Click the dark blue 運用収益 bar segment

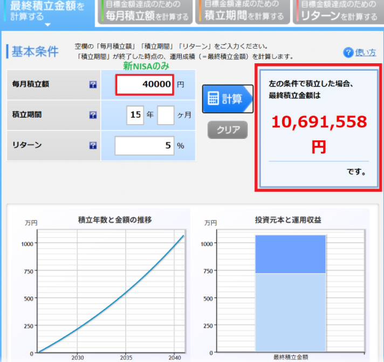click(x=290, y=254)
